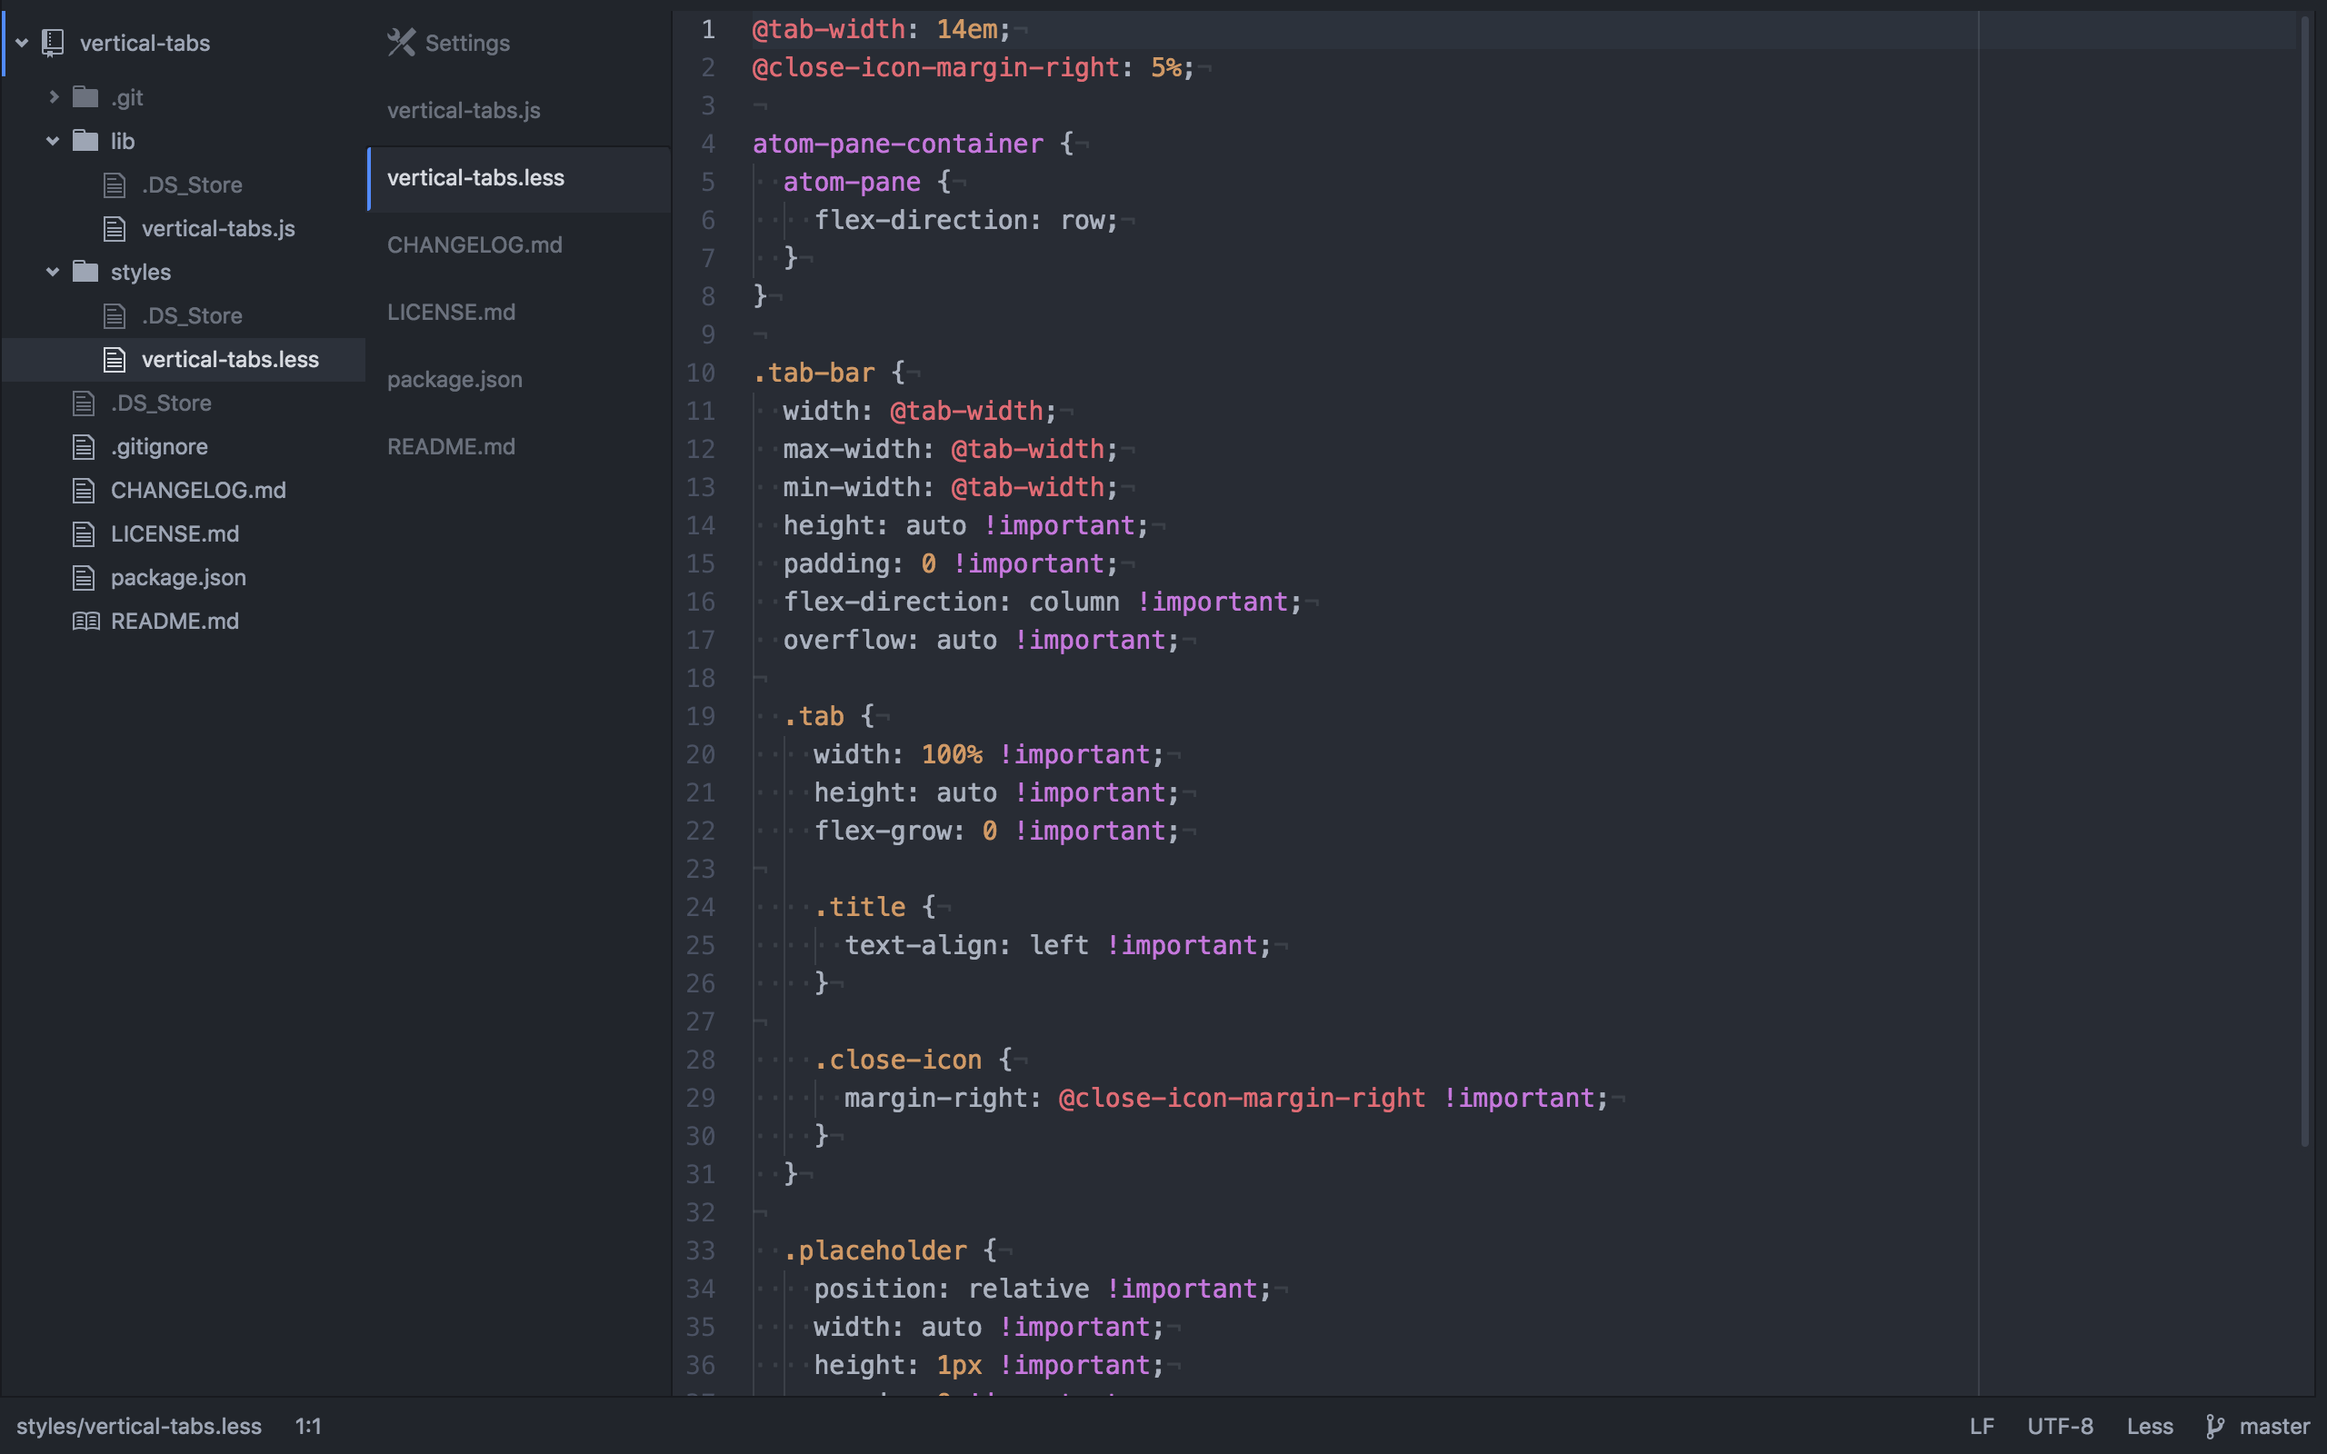Click the README.md book icon in tree
2327x1454 pixels.
pyautogui.click(x=85, y=622)
